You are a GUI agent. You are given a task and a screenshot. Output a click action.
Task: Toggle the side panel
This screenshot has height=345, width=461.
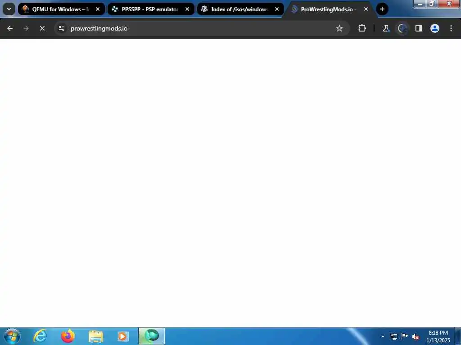point(418,28)
